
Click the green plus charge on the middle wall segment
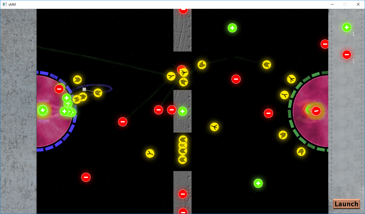182,111
